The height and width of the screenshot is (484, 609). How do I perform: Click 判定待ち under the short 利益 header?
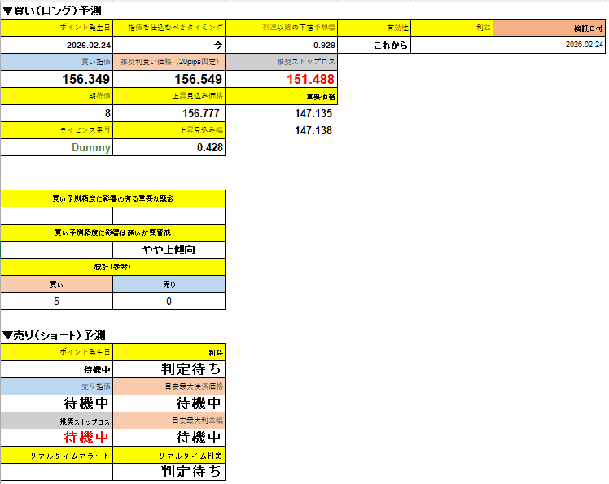[x=169, y=369]
